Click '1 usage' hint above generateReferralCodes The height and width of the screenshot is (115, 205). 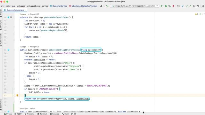tap(23, 14)
